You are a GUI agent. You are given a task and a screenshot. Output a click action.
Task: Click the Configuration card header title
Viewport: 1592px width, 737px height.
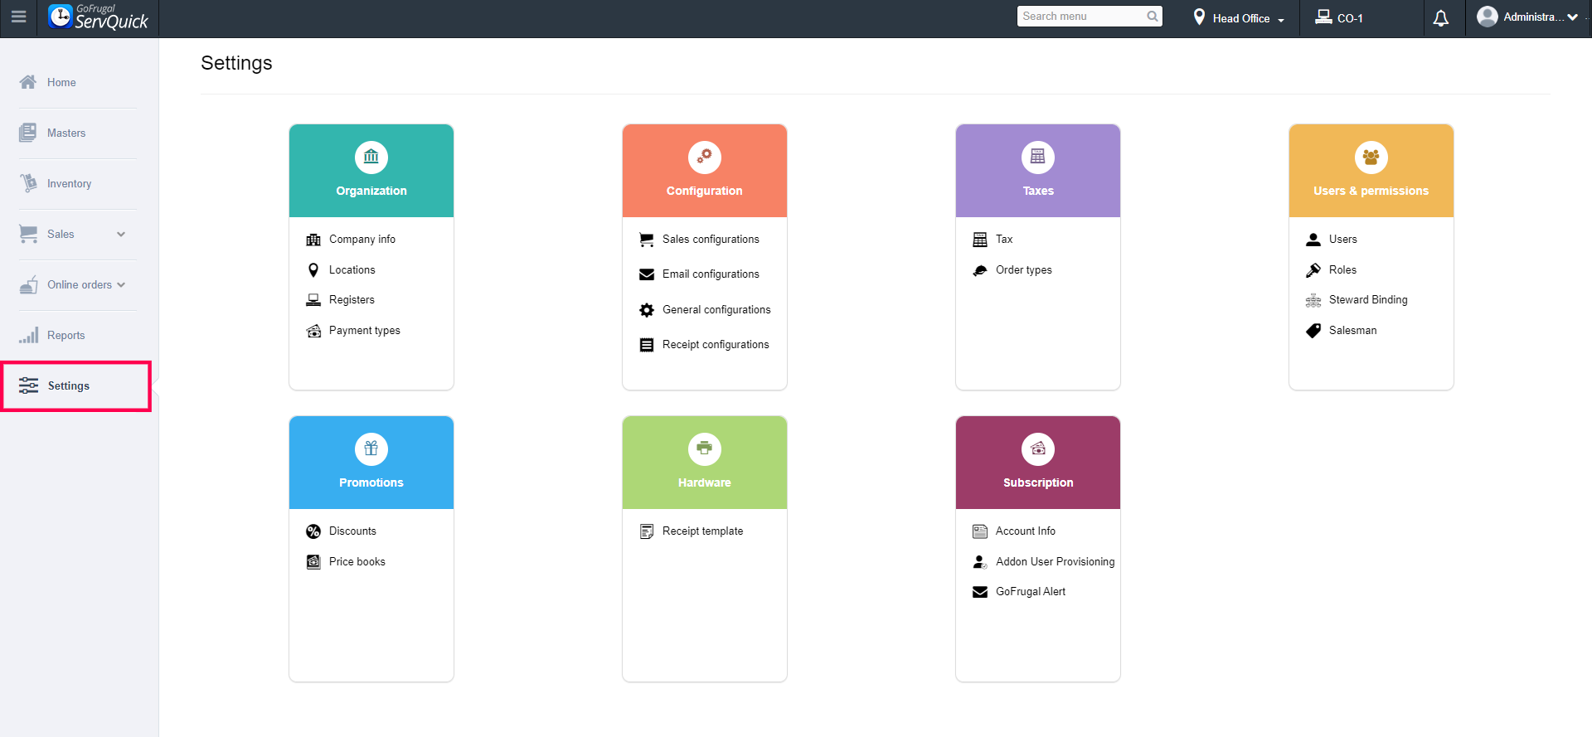coord(705,191)
